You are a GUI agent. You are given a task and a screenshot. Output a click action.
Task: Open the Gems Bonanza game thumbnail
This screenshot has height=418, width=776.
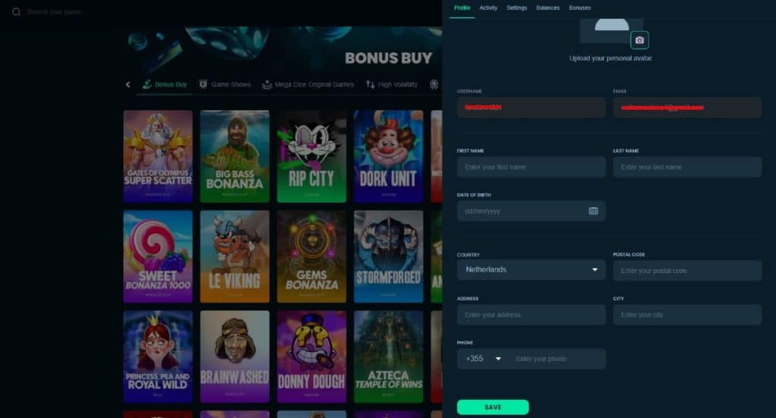click(311, 256)
